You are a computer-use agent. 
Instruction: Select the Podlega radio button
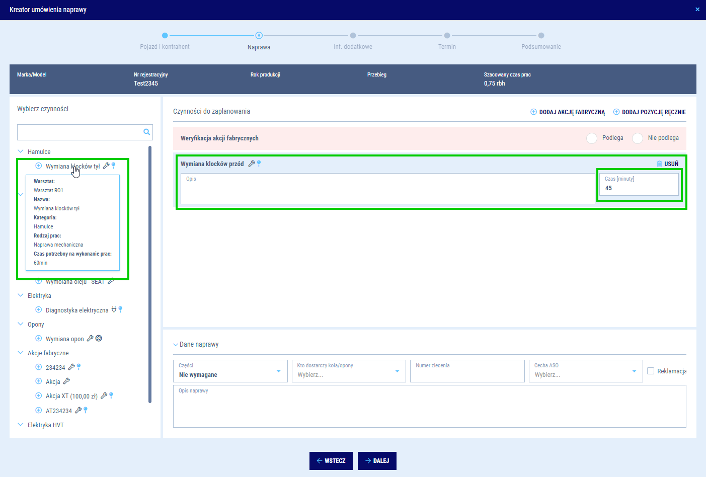coord(592,138)
